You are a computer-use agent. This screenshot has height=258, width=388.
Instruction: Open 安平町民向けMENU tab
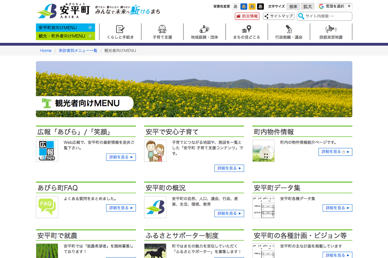tap(65, 28)
